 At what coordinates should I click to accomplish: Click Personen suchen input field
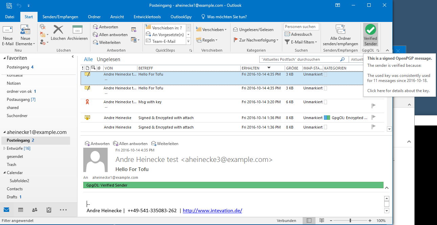(x=301, y=27)
